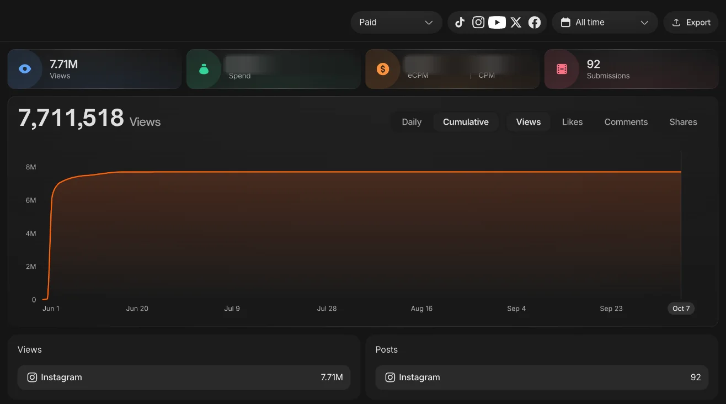Switch chart to Daily mode
This screenshot has width=726, height=404.
pos(412,122)
